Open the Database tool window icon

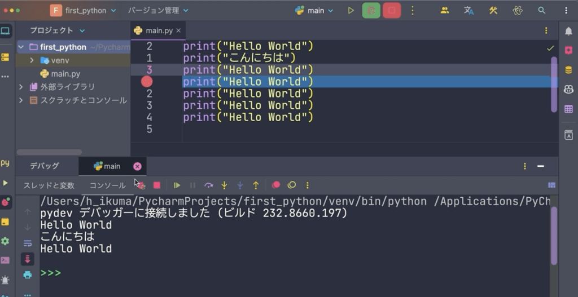(568, 70)
